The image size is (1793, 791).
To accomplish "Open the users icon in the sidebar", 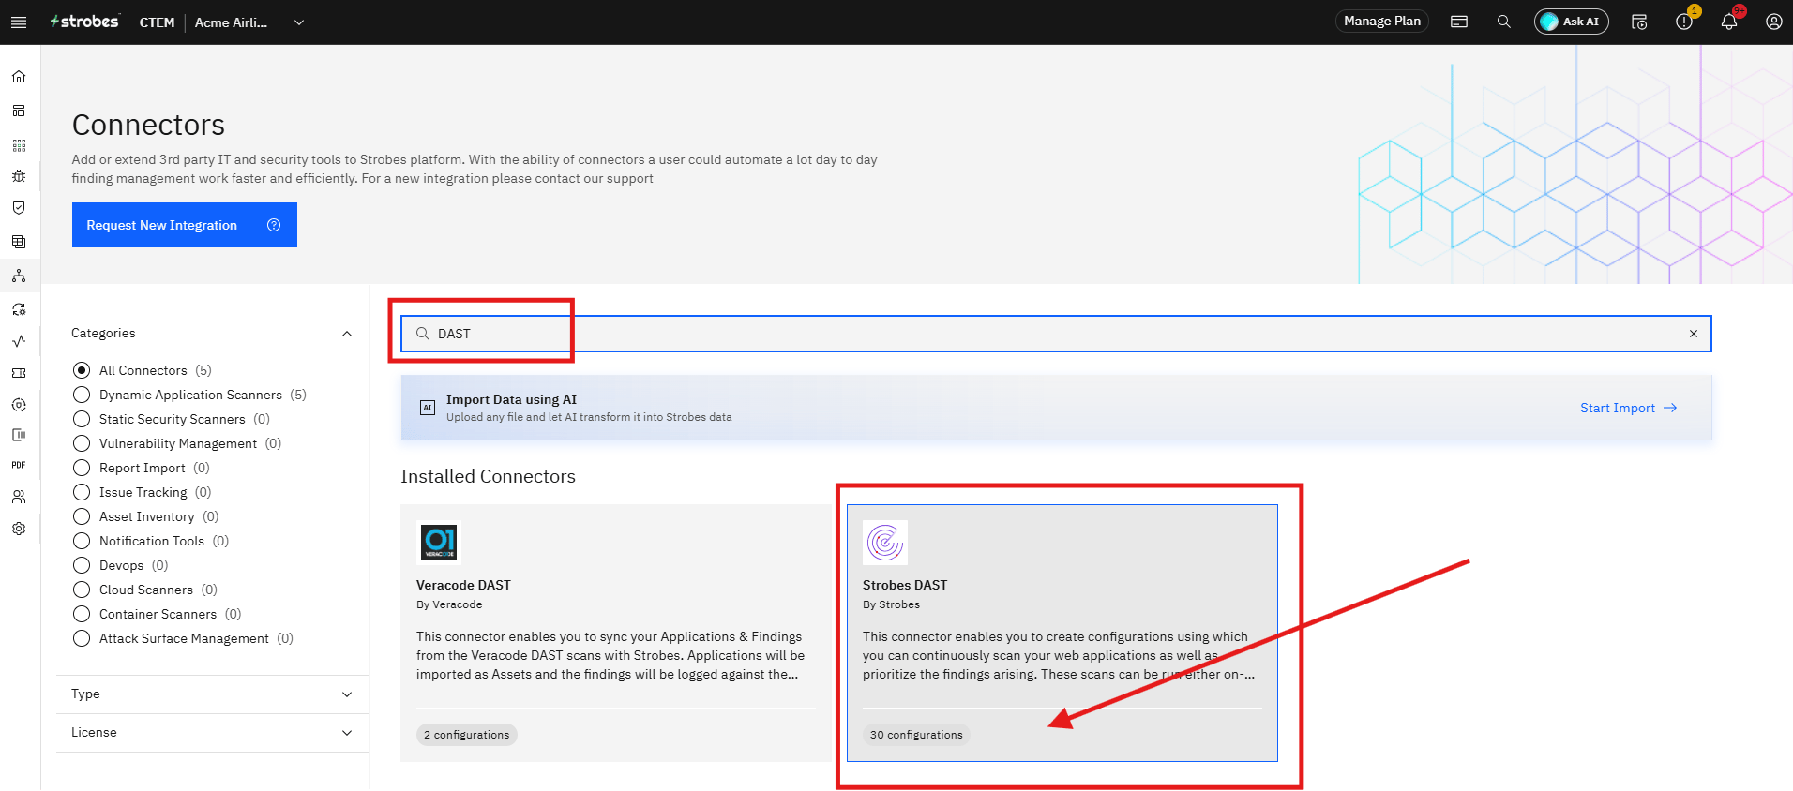I will tap(19, 497).
